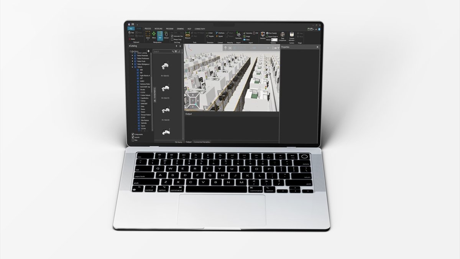This screenshot has height=259, width=460.
Task: Open the Connected Variables tab
Action: click(202, 142)
